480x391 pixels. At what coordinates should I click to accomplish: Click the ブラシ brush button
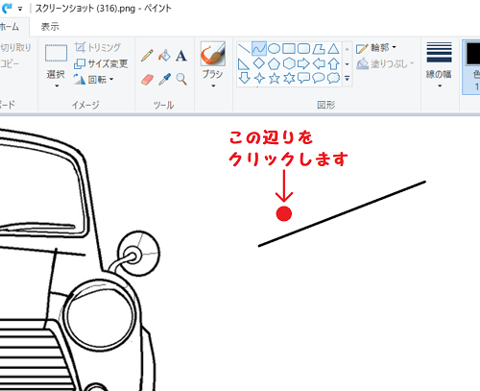point(213,61)
